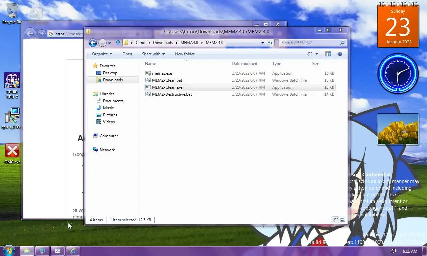The height and width of the screenshot is (256, 427).
Task: Expand the arrow after the MEMZ.4.0 breadcrumb
Action: point(202,43)
